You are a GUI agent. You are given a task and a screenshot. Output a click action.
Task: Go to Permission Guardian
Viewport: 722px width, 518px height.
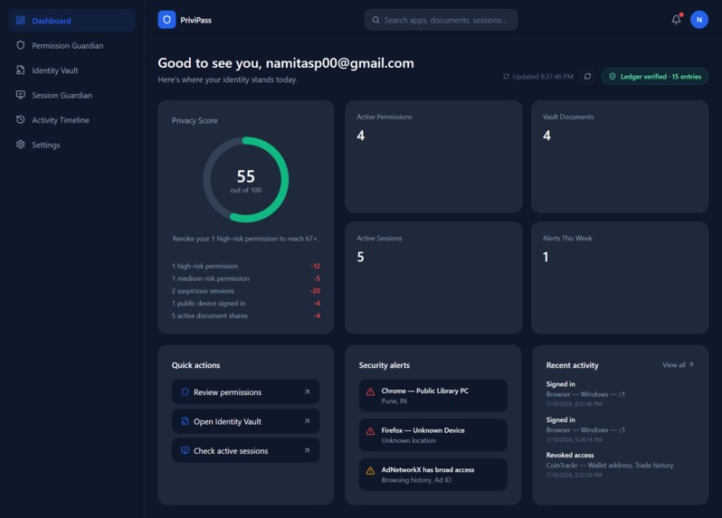pyautogui.click(x=71, y=45)
